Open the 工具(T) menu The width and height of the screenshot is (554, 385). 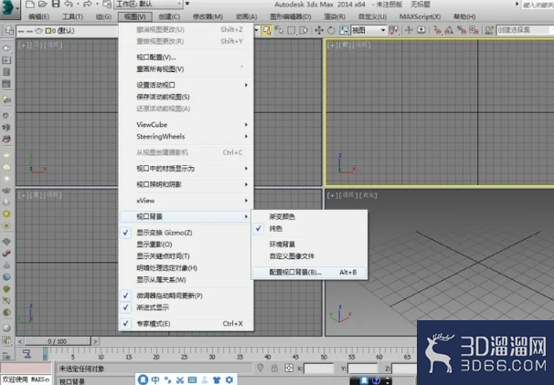pos(73,17)
